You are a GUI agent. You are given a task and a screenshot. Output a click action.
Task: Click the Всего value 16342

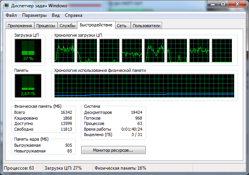[x=66, y=112]
